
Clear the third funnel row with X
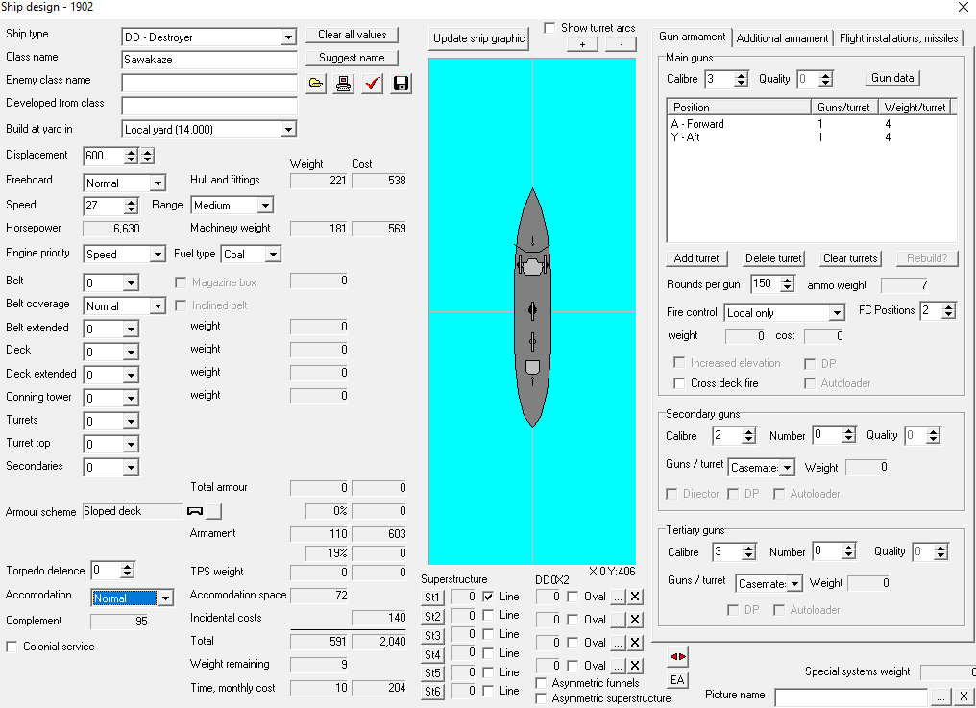coord(635,643)
